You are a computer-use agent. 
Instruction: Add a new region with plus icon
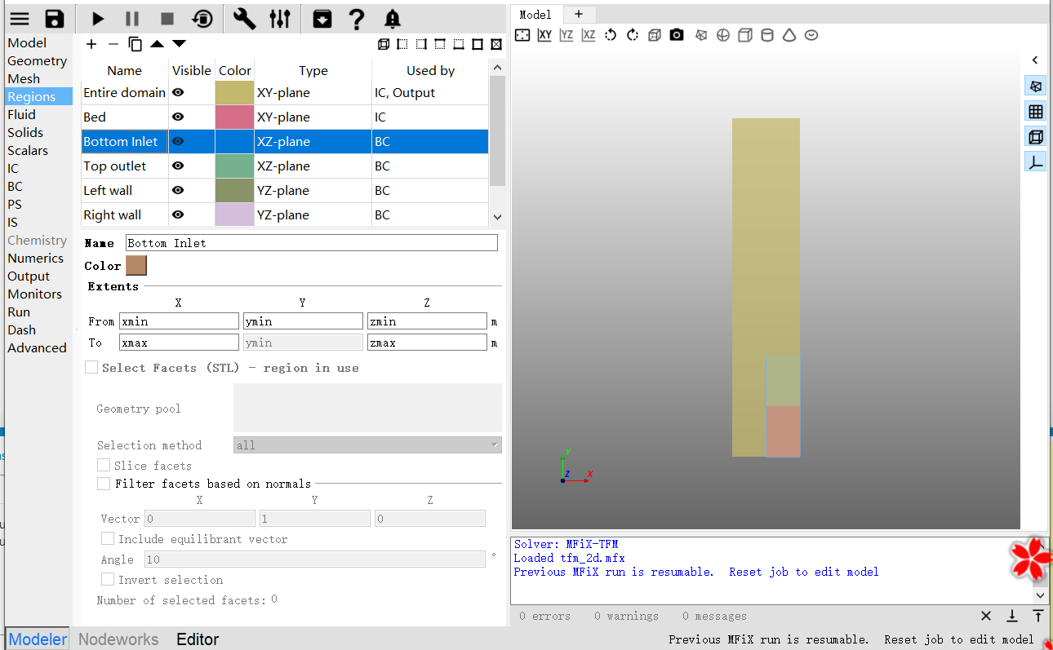coord(91,44)
